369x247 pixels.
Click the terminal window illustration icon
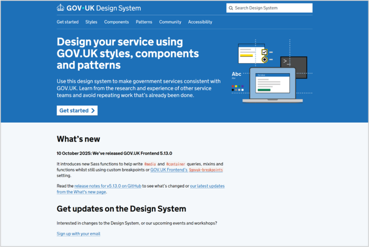293,62
